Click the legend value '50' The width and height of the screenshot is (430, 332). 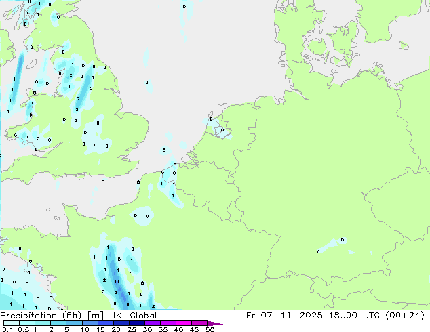(x=210, y=329)
